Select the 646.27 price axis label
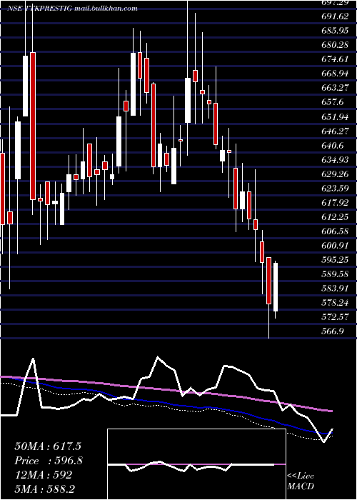Viewport: 357px width, 500px height. tap(335, 131)
